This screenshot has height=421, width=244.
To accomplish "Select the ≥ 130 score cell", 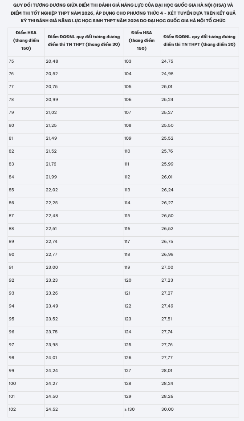I will (x=142, y=409).
